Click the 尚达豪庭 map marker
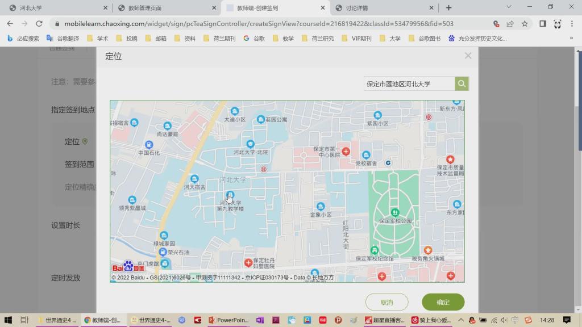 click(168, 126)
